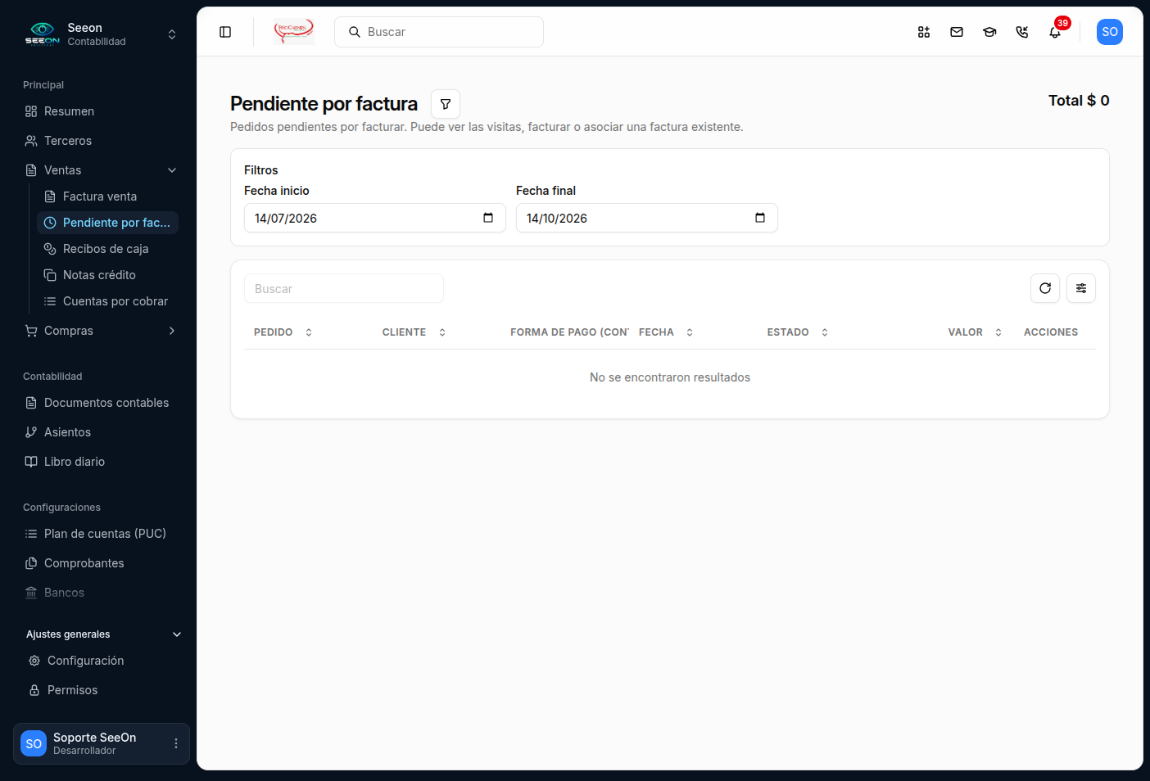The height and width of the screenshot is (781, 1150).
Task: Click the company logo in header
Action: 294,32
